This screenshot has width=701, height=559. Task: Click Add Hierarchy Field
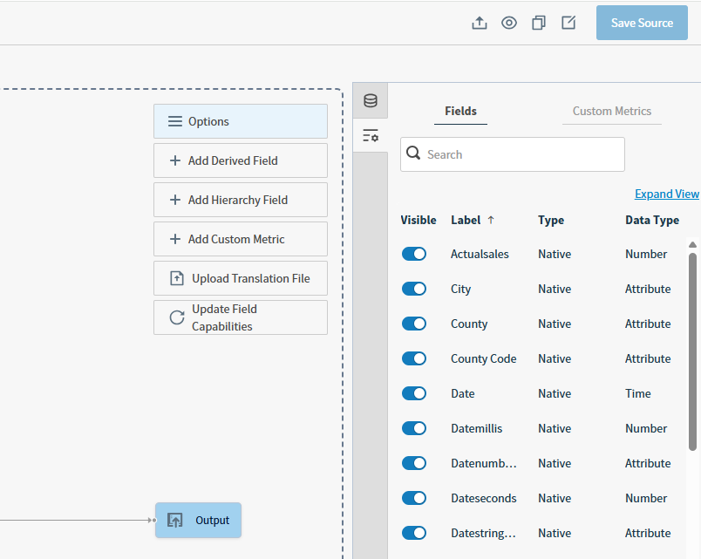[241, 200]
